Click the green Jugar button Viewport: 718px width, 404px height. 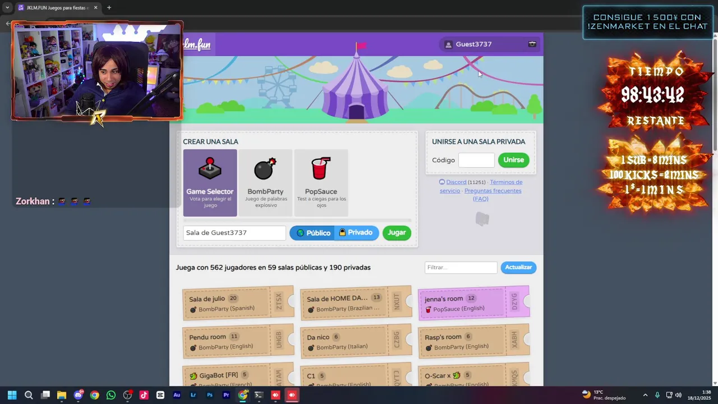pyautogui.click(x=397, y=233)
